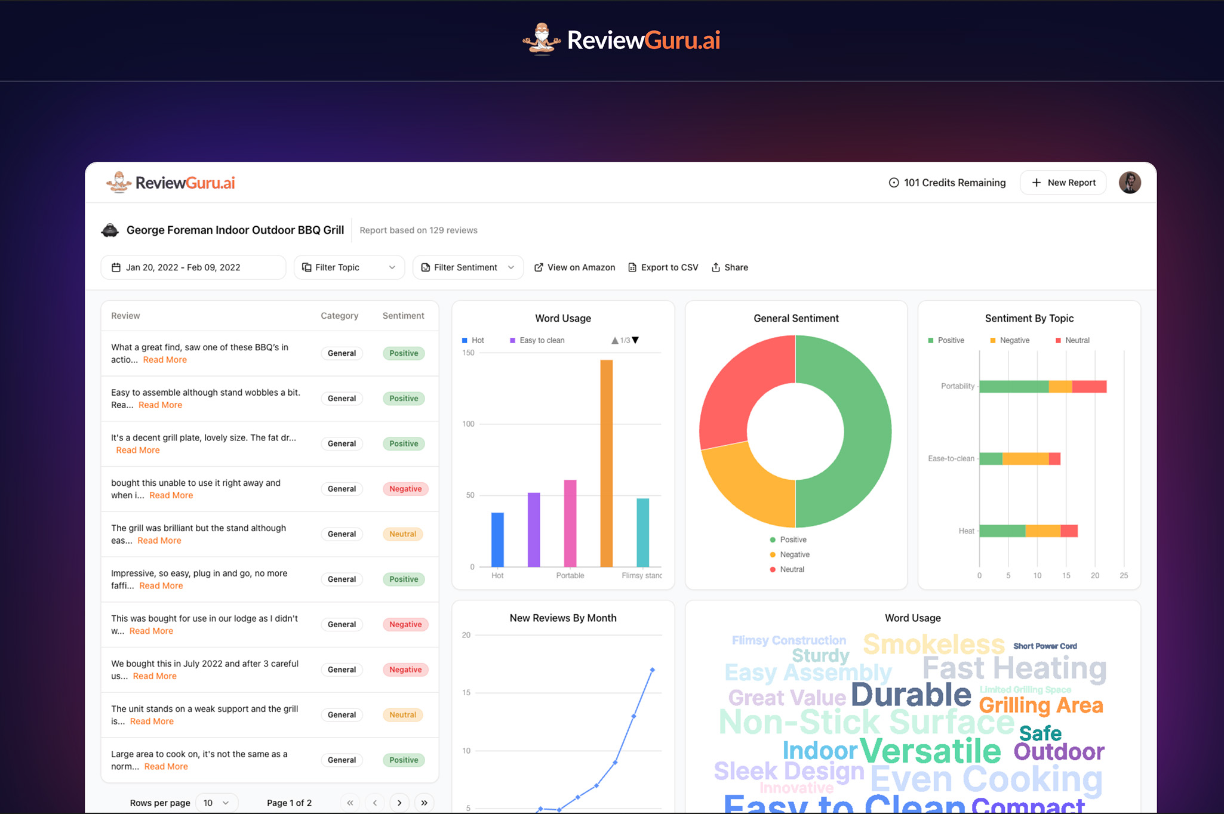Image resolution: width=1224 pixels, height=814 pixels.
Task: Toggle Neutral in Sentiment By Topic legend
Action: click(1072, 340)
